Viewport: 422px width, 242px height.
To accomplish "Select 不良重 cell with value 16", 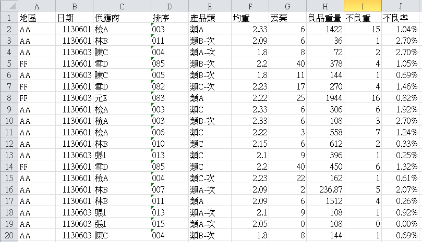I will coord(363,98).
